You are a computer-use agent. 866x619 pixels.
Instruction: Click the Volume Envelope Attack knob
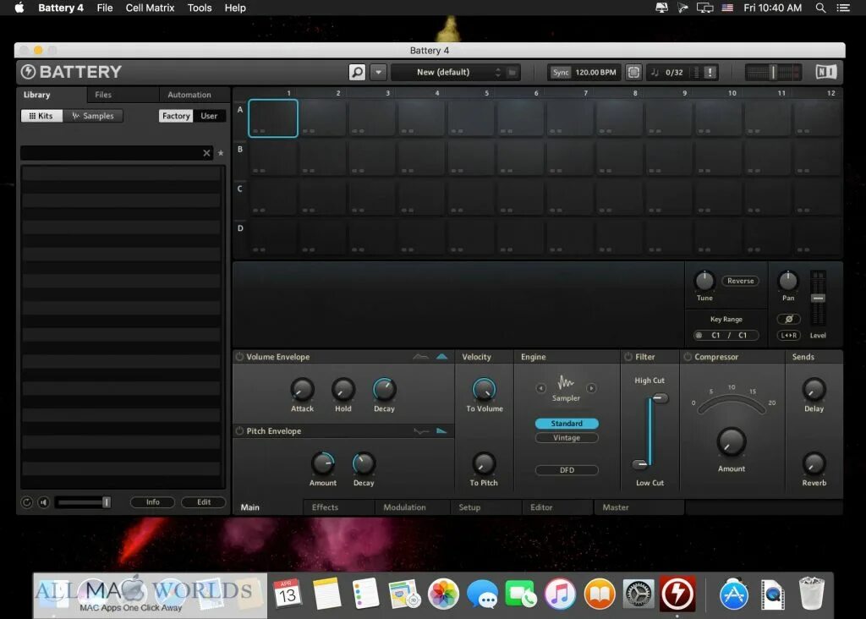coord(302,389)
